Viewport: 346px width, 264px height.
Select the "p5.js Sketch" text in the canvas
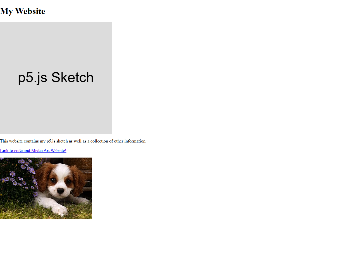pos(55,78)
